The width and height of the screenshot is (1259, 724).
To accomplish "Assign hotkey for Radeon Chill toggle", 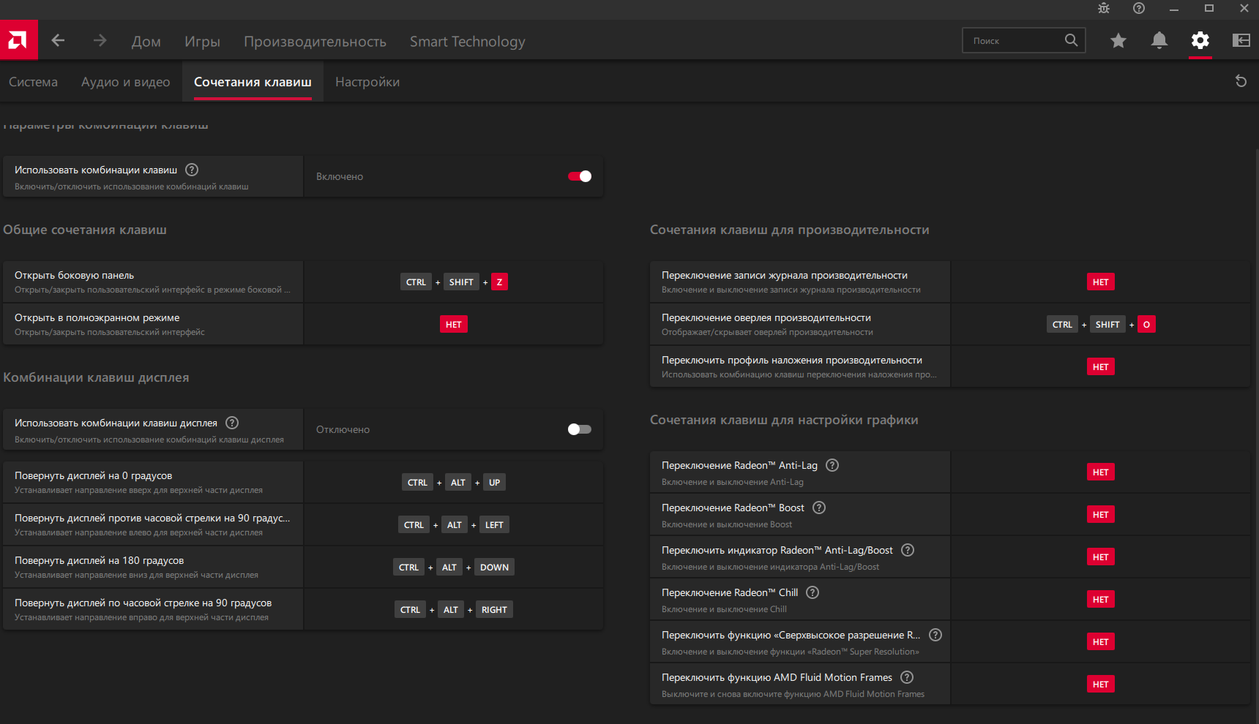I will [x=1101, y=600].
